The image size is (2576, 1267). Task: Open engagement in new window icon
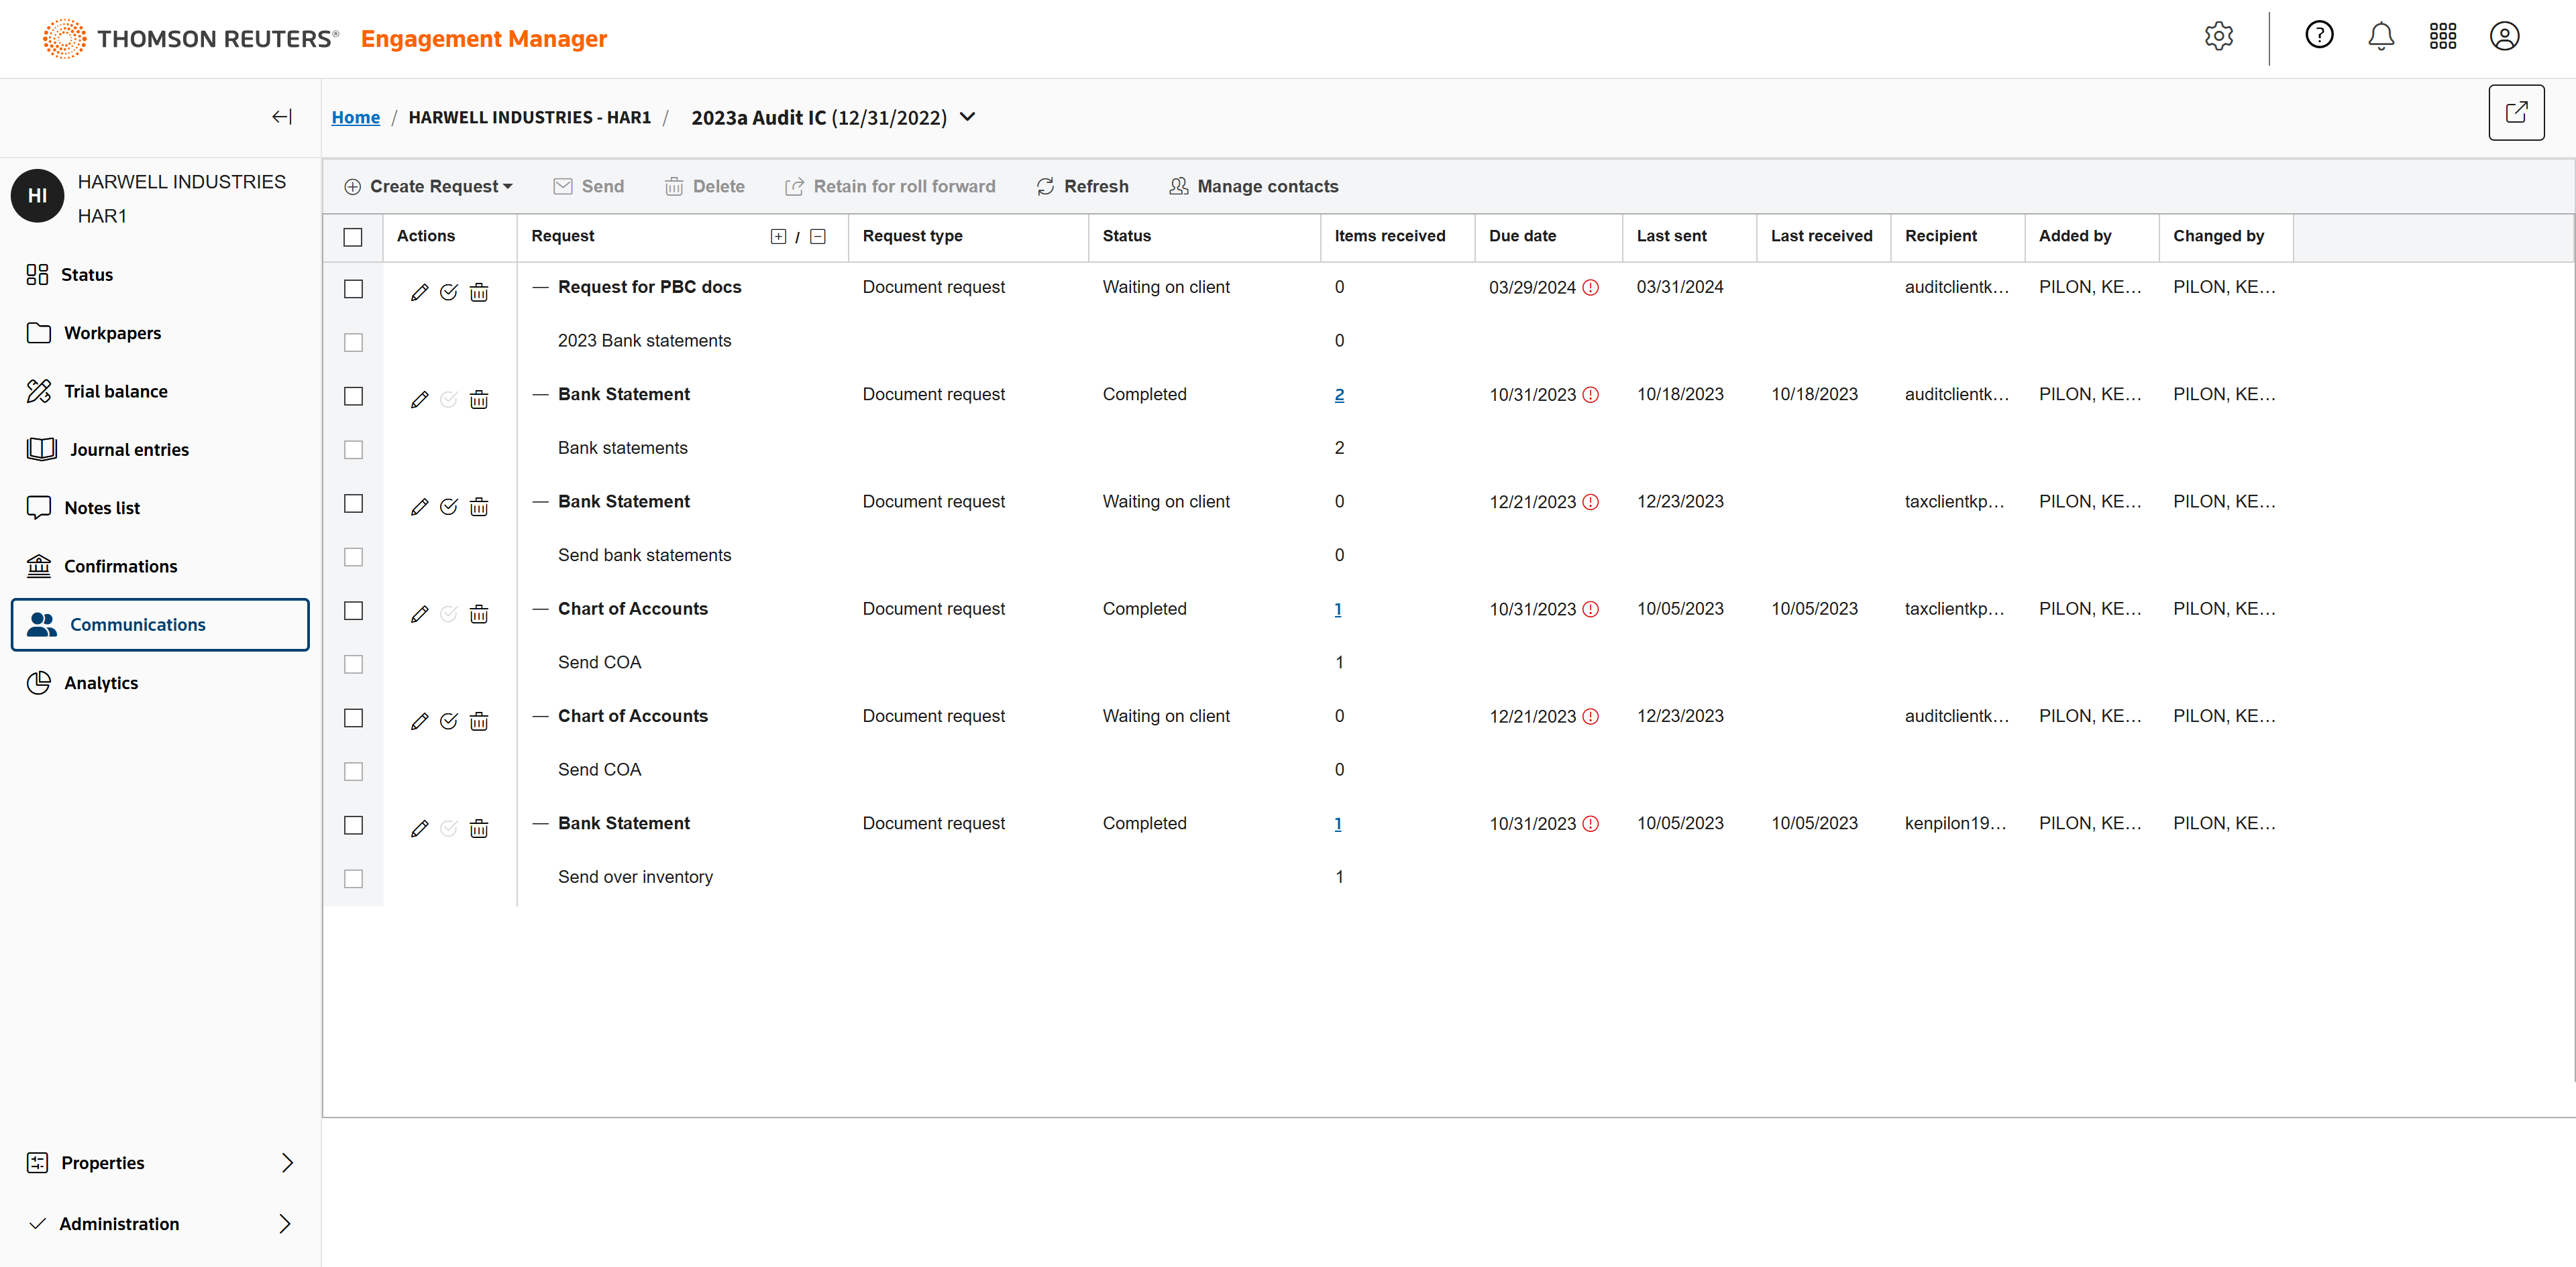pyautogui.click(x=2516, y=113)
